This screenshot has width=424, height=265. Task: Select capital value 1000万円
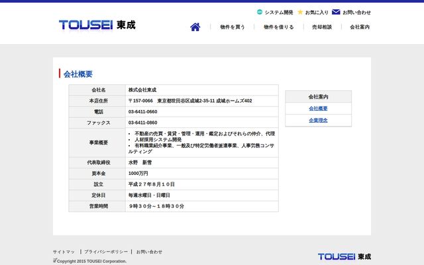click(x=138, y=174)
